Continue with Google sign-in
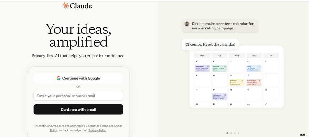 [x=78, y=78]
